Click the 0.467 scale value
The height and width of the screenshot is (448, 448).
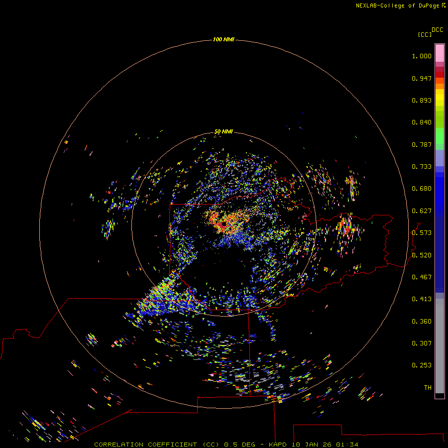[x=422, y=277]
